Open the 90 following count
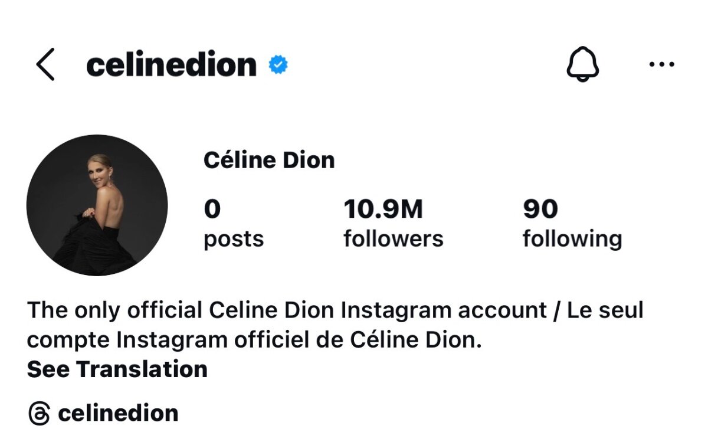 click(540, 209)
